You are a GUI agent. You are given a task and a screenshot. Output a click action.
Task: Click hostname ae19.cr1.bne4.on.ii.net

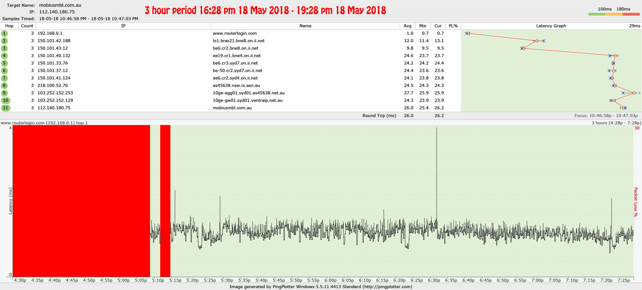click(x=237, y=56)
